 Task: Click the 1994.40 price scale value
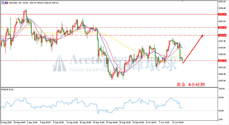point(222,8)
